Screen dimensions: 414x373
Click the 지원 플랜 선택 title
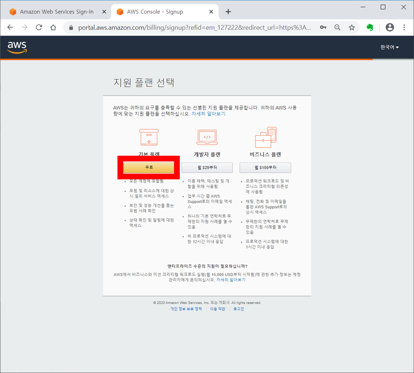tap(144, 82)
